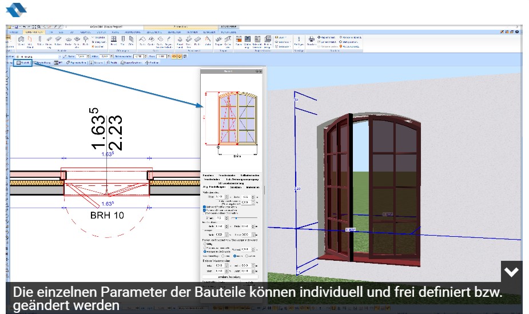Click the Breite spinner arrows in options bar
The image size is (529, 314).
pyautogui.click(x=87, y=57)
